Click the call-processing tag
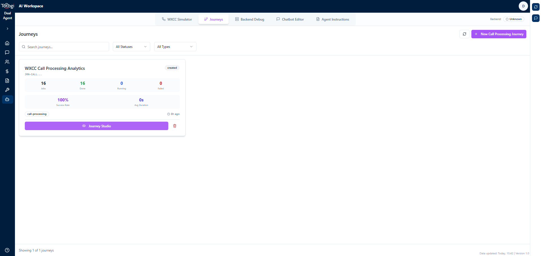Screen dimensions: 541x256 tap(37, 114)
